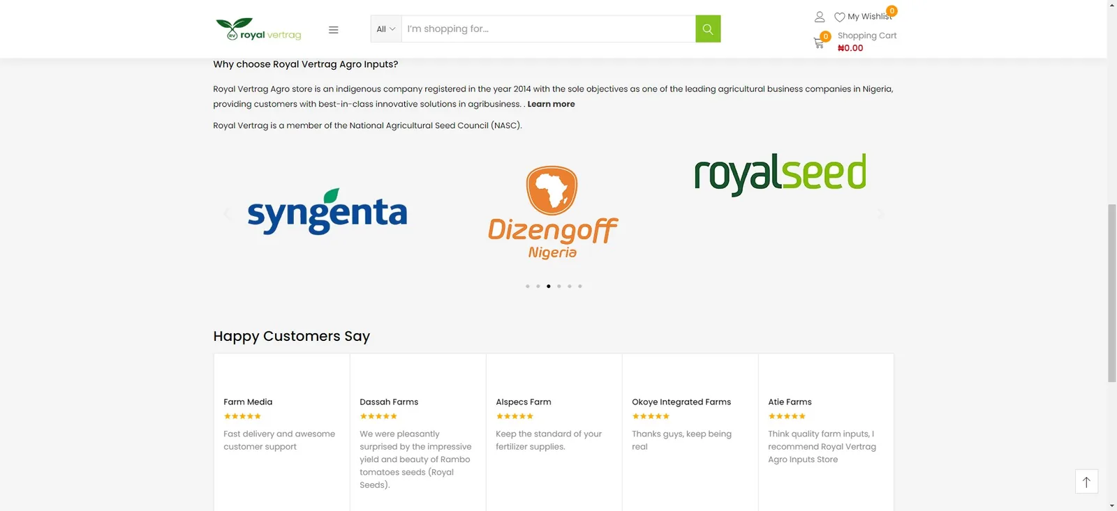1117x511 pixels.
Task: Select the active third carousel dot
Action: pyautogui.click(x=548, y=286)
